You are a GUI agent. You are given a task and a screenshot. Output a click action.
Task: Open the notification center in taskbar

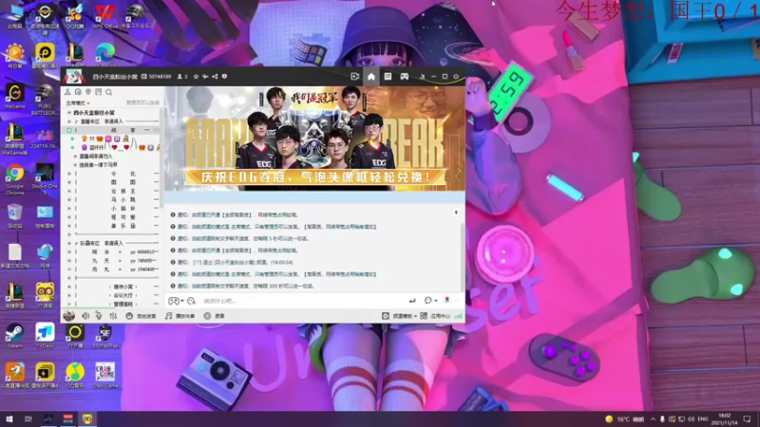click(x=747, y=418)
